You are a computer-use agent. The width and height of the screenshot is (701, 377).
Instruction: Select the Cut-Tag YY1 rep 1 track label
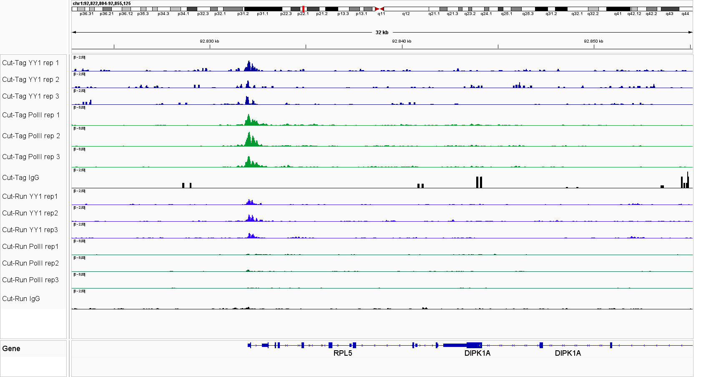tap(30, 63)
